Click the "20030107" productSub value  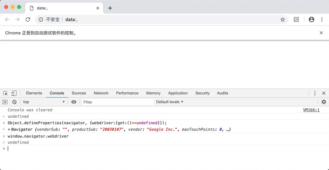coord(112,129)
